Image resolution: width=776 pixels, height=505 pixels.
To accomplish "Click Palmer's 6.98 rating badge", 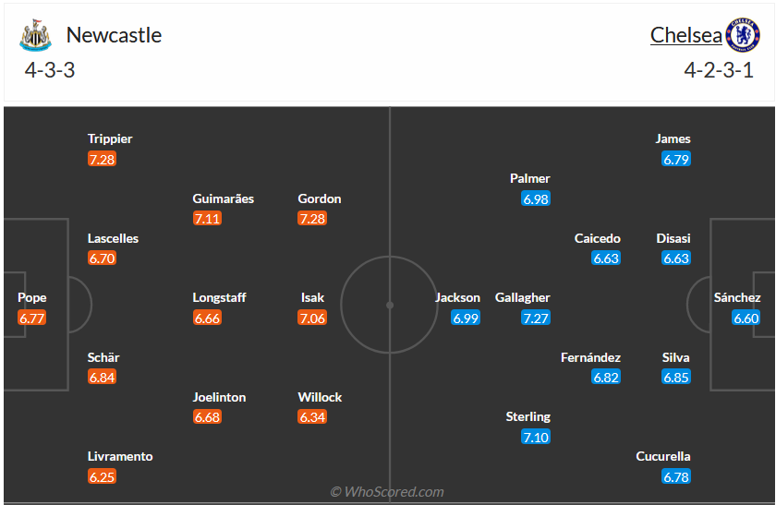I will pos(536,198).
